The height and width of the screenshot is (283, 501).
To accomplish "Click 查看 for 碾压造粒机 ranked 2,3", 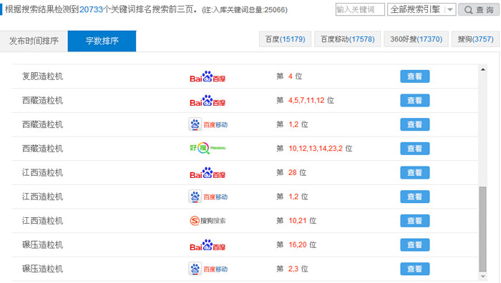I will pos(414,269).
